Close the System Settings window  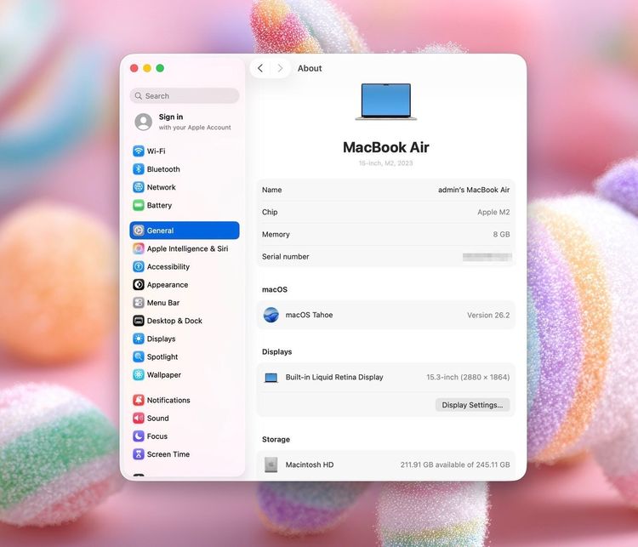coord(134,68)
